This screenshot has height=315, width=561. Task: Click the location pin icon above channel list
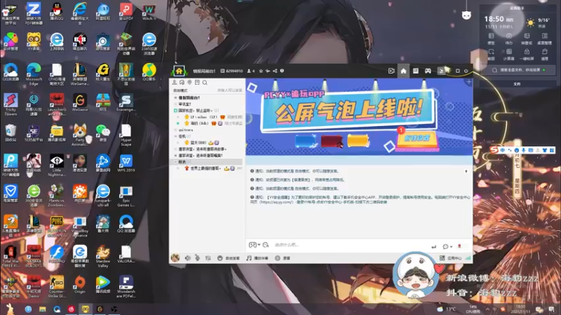[x=189, y=83]
